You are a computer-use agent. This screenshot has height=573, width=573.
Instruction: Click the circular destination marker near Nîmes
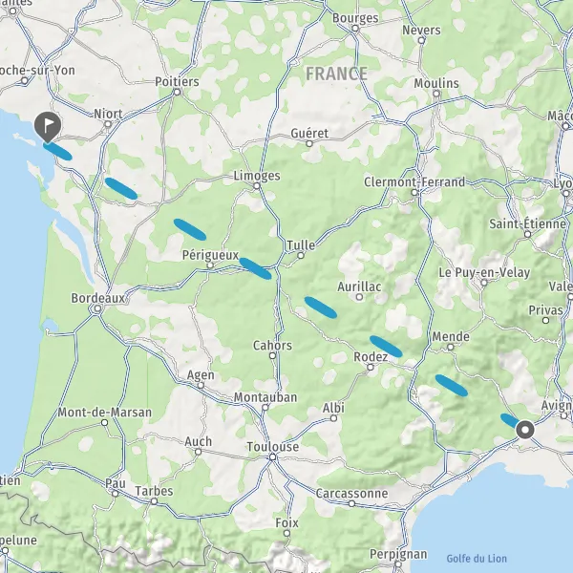pyautogui.click(x=525, y=430)
